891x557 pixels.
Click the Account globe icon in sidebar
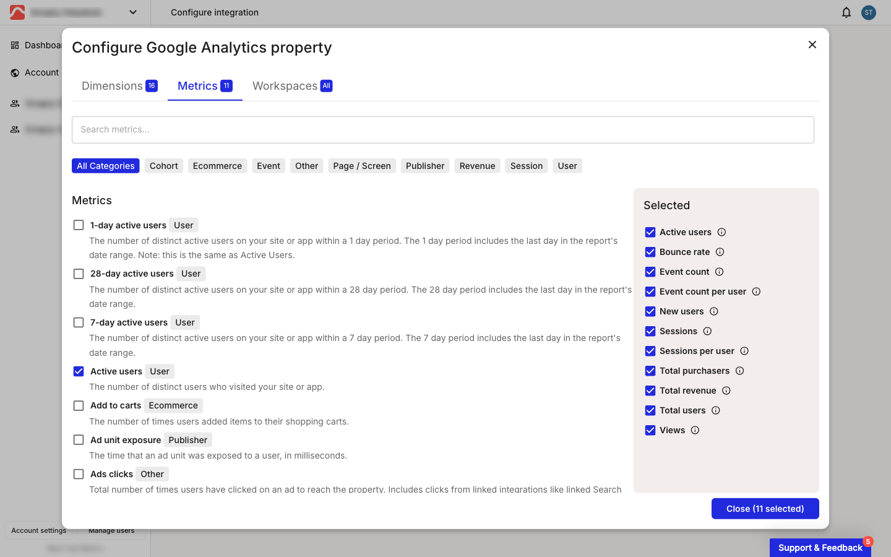15,72
